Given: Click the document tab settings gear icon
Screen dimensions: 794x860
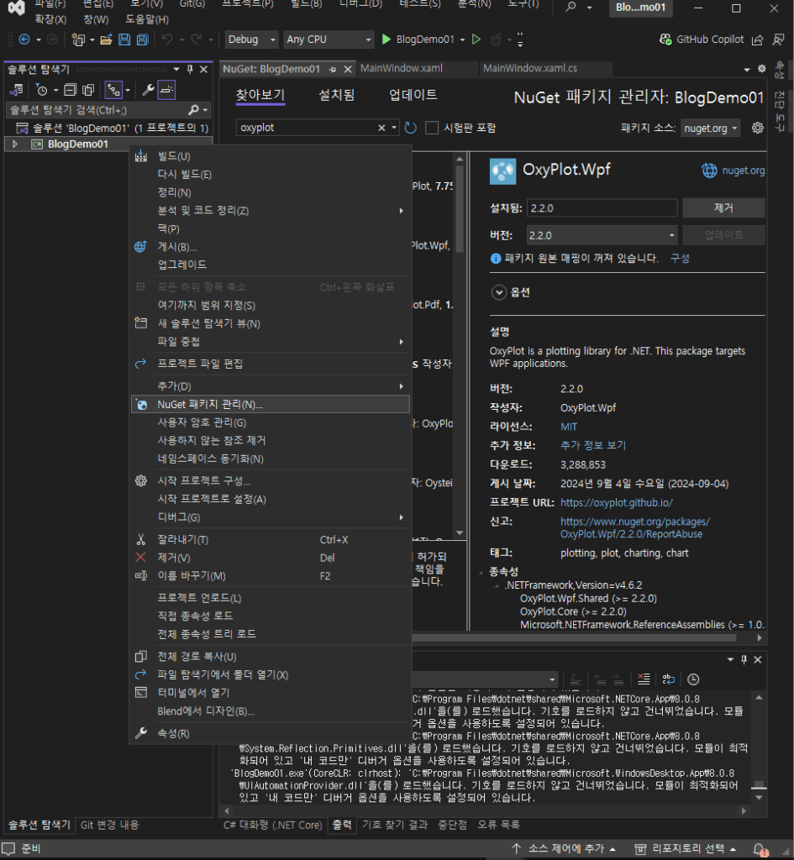Looking at the screenshot, I should (761, 69).
